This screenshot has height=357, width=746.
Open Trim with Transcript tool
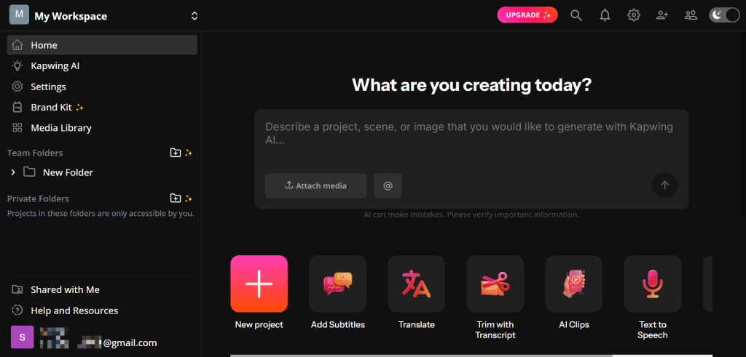pyautogui.click(x=495, y=284)
